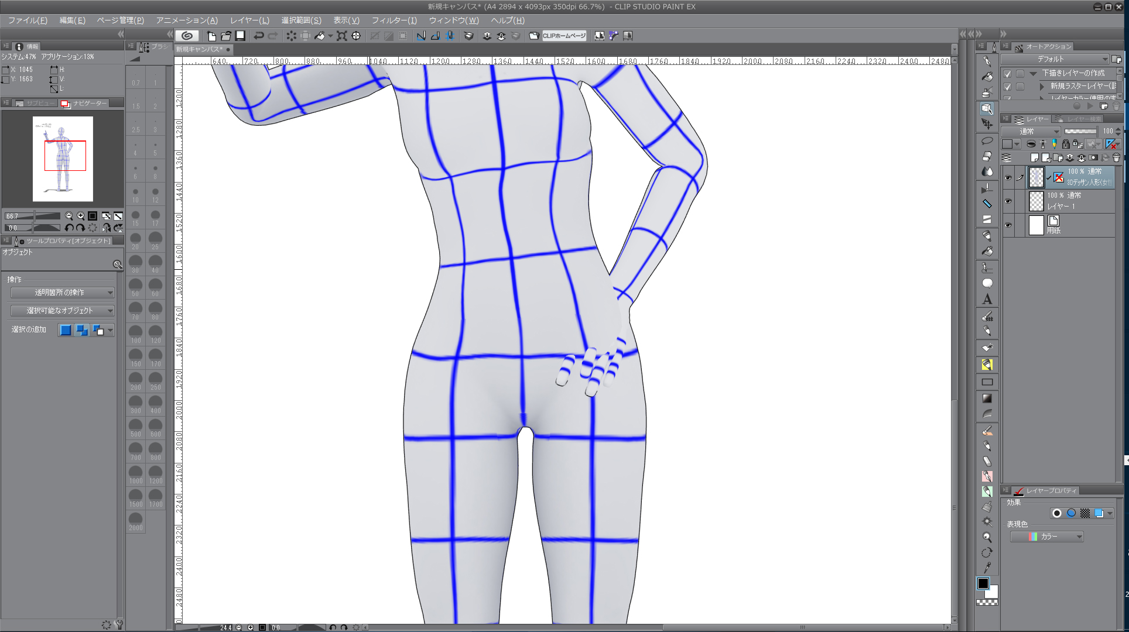Open the 選択可能なオブジェクト button
This screenshot has height=632, width=1129.
click(62, 311)
